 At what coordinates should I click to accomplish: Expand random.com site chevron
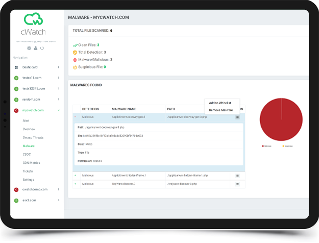click(59, 100)
